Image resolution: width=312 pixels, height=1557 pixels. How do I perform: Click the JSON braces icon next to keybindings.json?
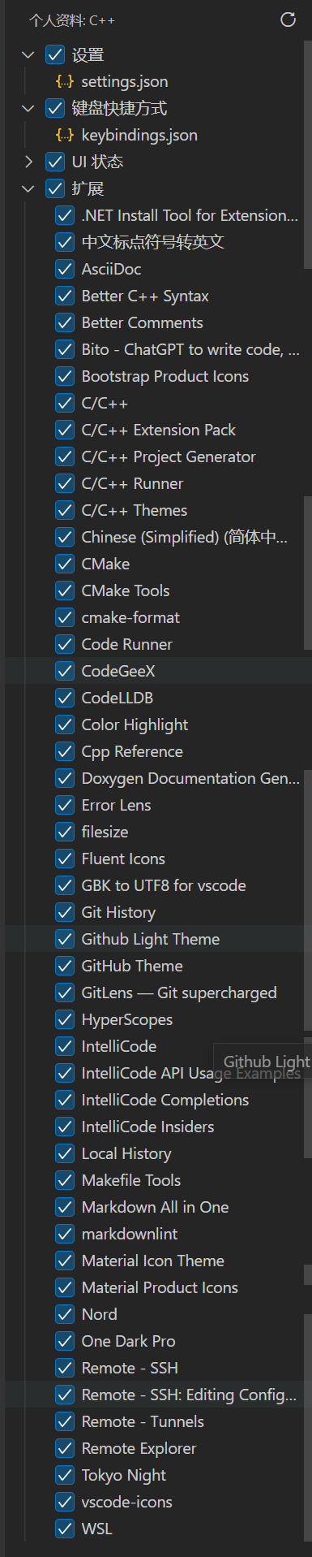tap(64, 136)
